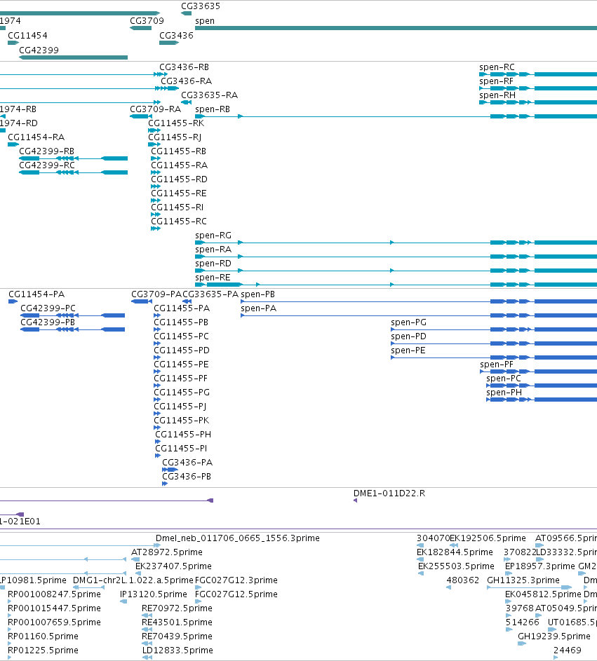The width and height of the screenshot is (597, 661).
Task: Click transcript CG11454-RA
Action: point(13,144)
